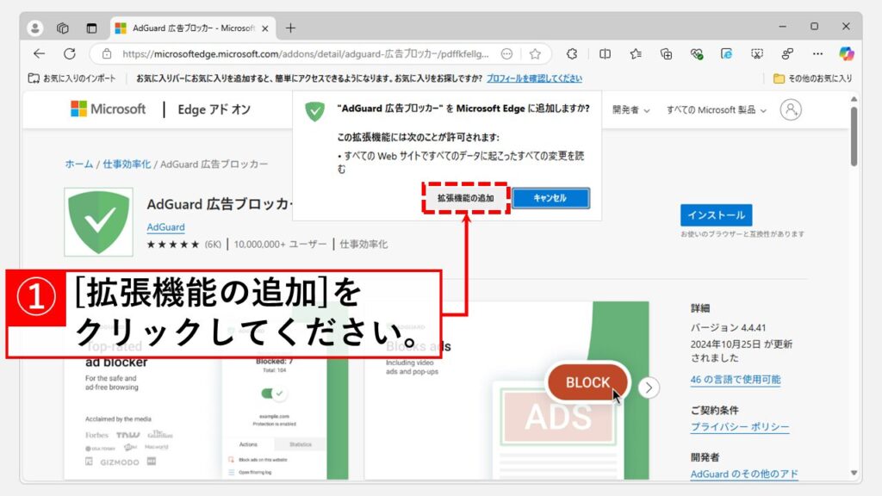Click the IE mode Edge icon
Screen dimensions: 882x496
[x=727, y=53]
